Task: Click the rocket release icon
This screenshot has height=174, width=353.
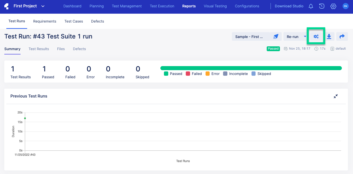Action: click(x=276, y=37)
